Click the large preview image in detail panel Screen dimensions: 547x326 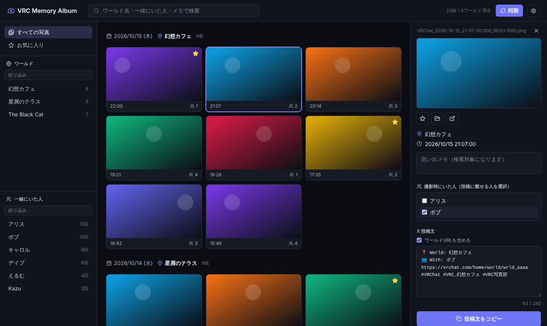point(479,73)
